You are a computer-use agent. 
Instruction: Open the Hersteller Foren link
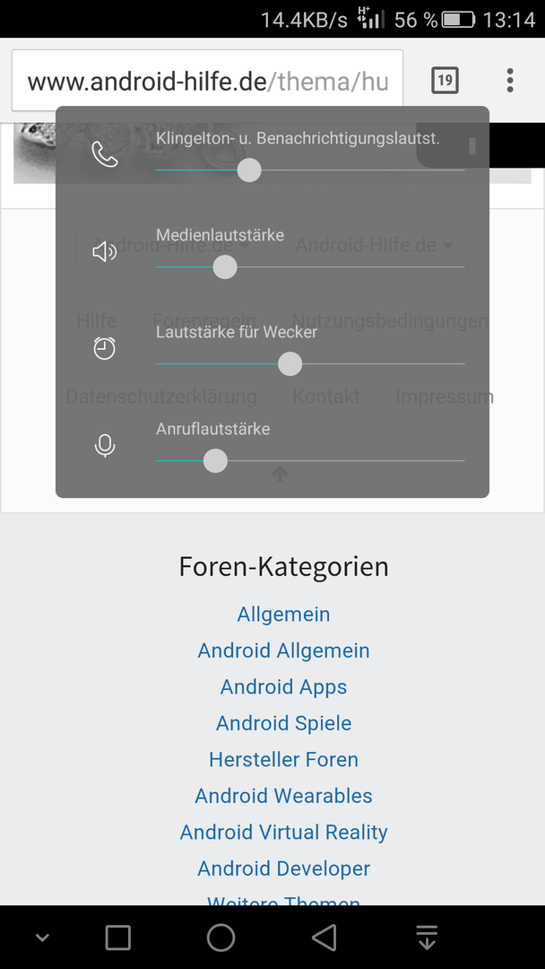pyautogui.click(x=284, y=760)
